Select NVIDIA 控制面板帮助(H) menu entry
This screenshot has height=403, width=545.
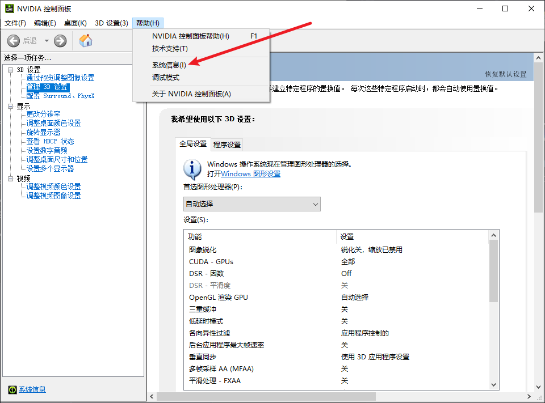(201, 36)
